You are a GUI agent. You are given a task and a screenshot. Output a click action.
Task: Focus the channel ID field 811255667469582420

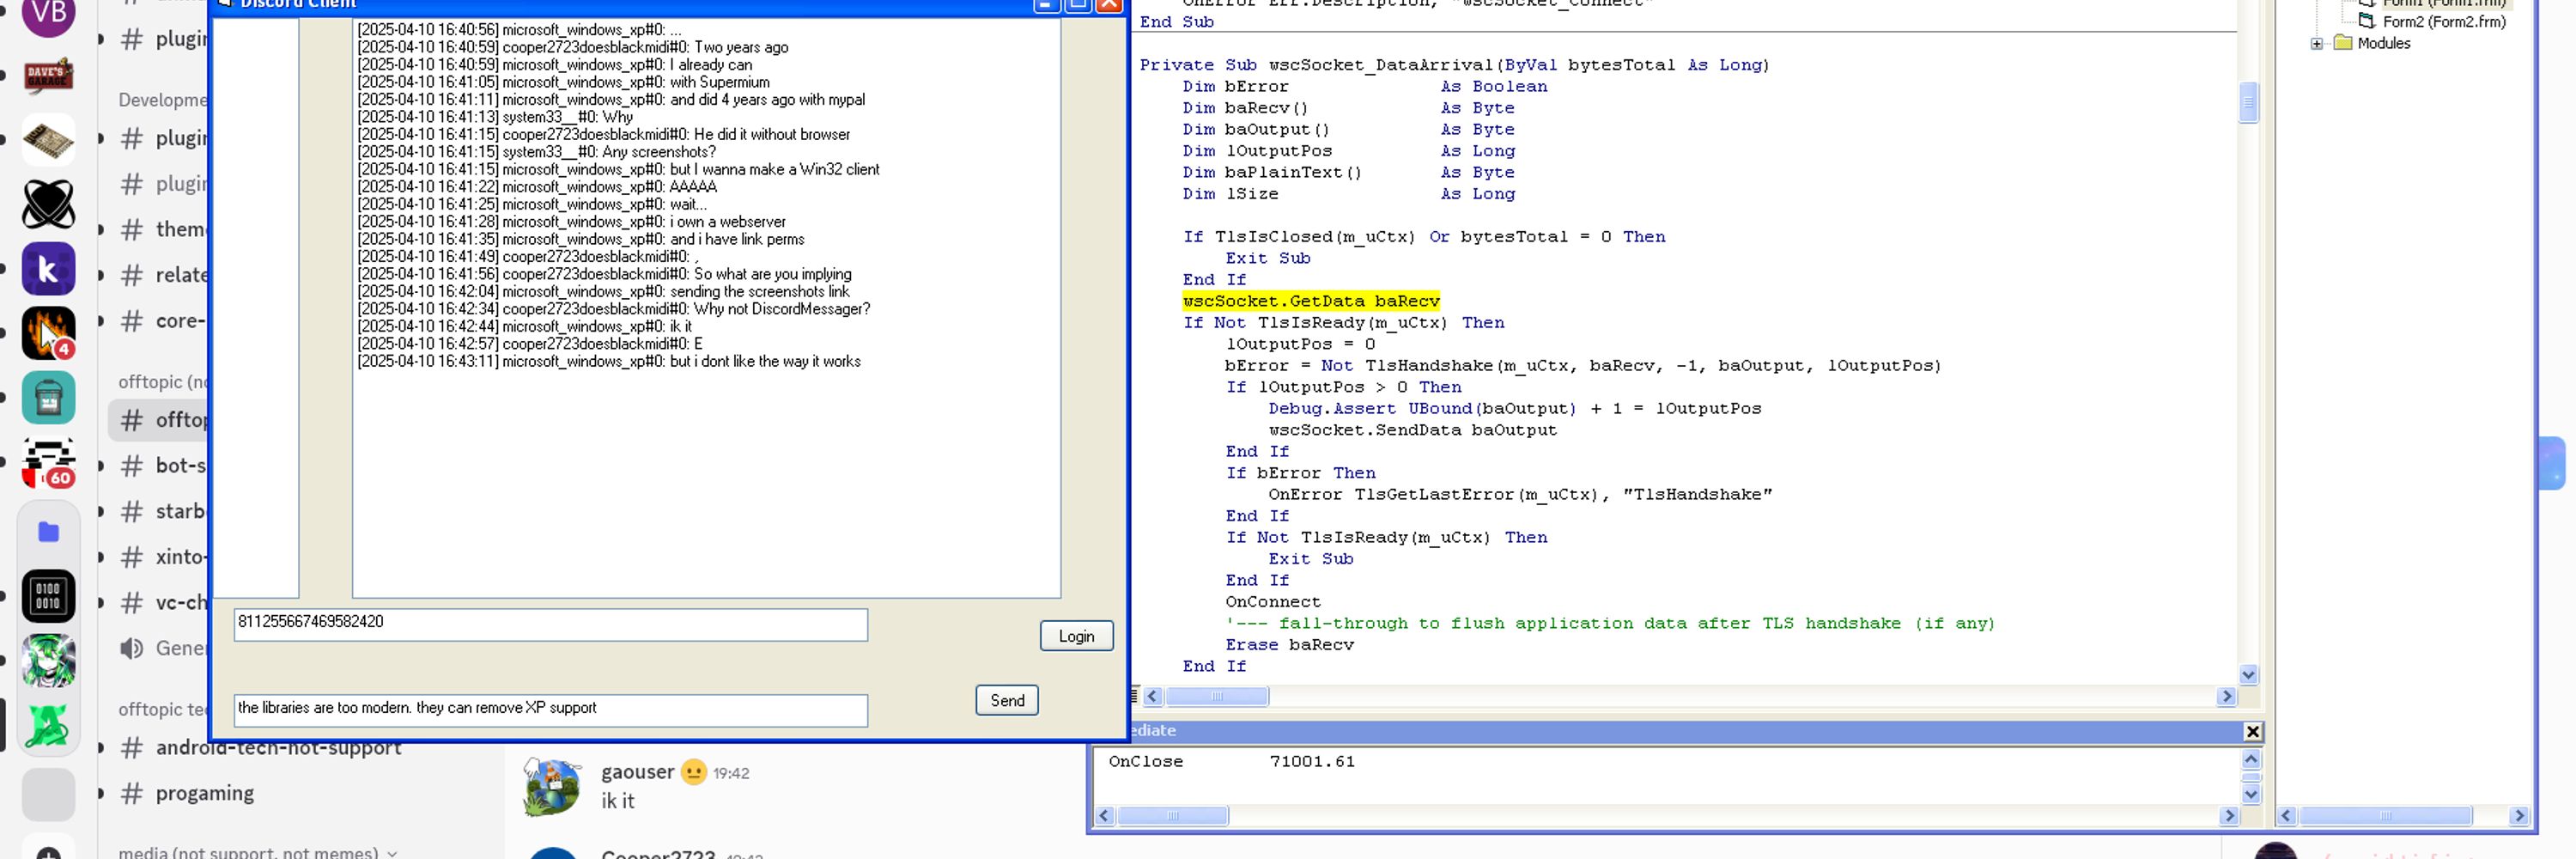click(x=550, y=624)
